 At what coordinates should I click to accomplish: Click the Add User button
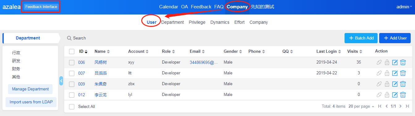(395, 38)
